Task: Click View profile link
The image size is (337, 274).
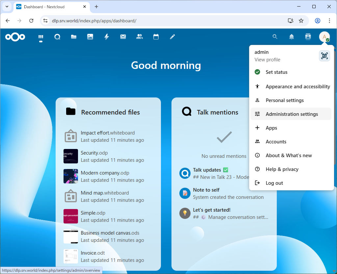Action: [267, 60]
